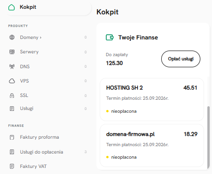Click HOSTING SH 2 nieopłacona status

pyautogui.click(x=122, y=111)
